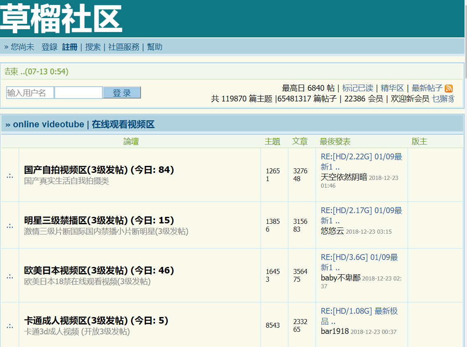
Task: Click the forum status icon beside 明星三级禁播区
Action: (9, 225)
